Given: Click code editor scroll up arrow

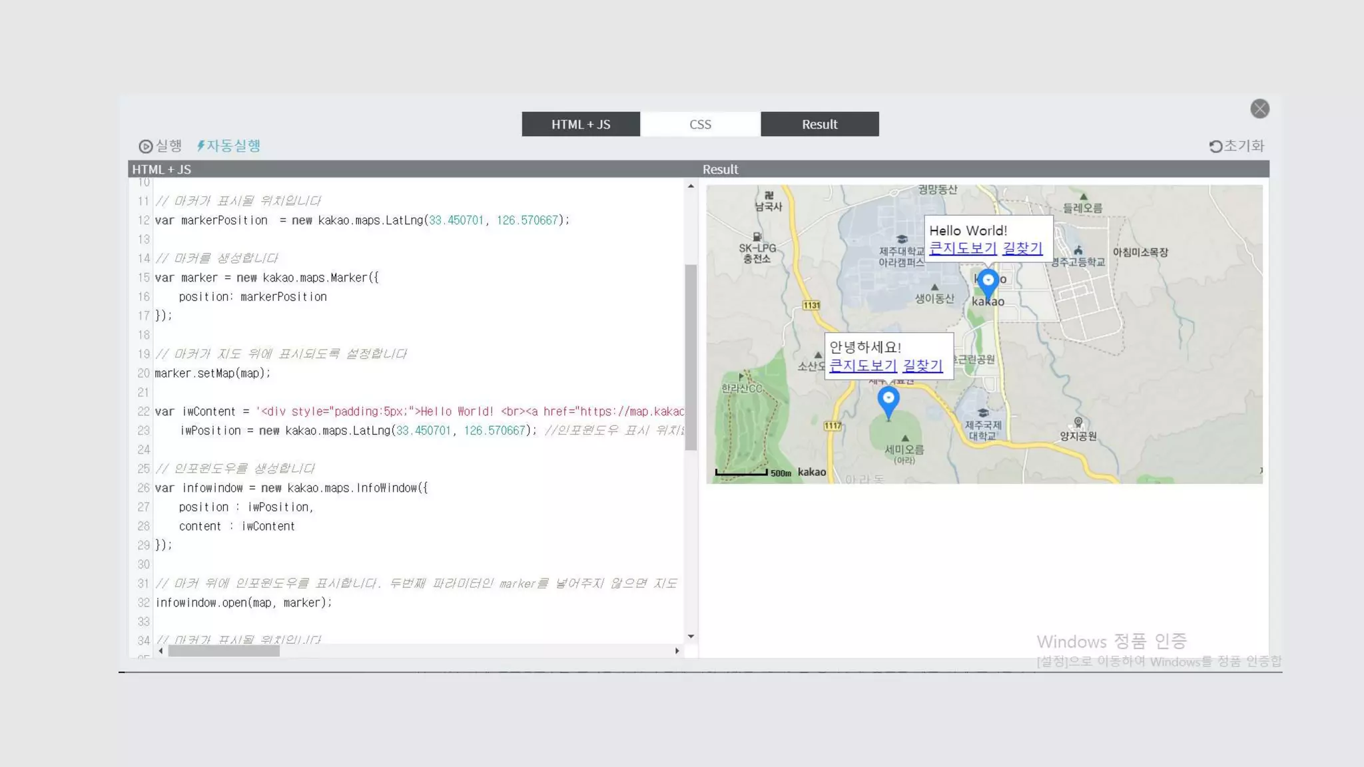Looking at the screenshot, I should point(691,186).
